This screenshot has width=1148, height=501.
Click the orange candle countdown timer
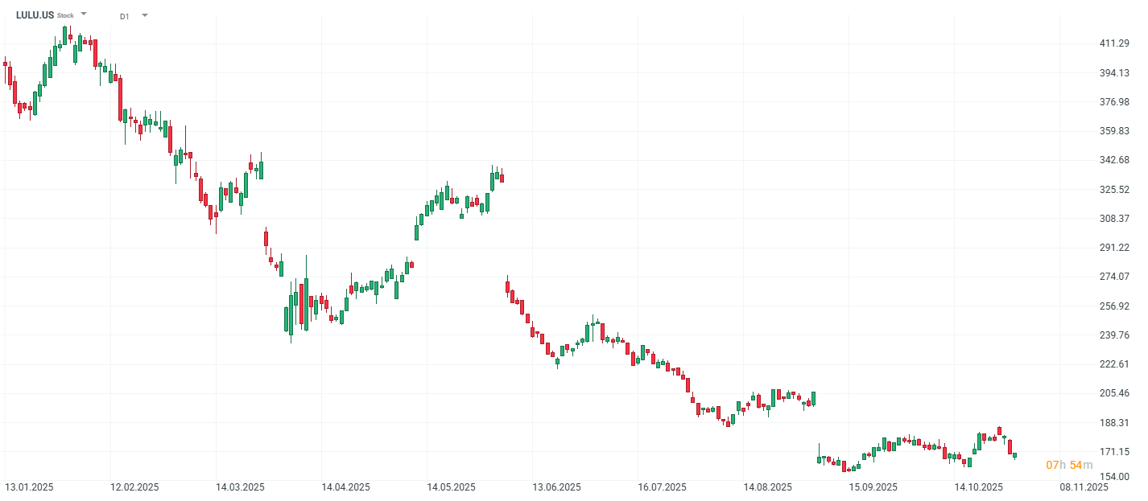pyautogui.click(x=1069, y=465)
